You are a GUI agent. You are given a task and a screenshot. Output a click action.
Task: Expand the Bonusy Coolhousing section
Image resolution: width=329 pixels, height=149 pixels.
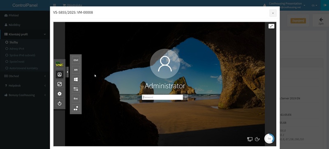(x=25, y=95)
